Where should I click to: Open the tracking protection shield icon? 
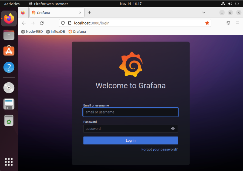pos(63,23)
